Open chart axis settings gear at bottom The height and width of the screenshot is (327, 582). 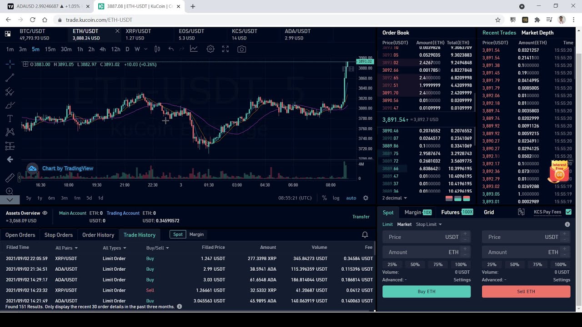coord(366,198)
